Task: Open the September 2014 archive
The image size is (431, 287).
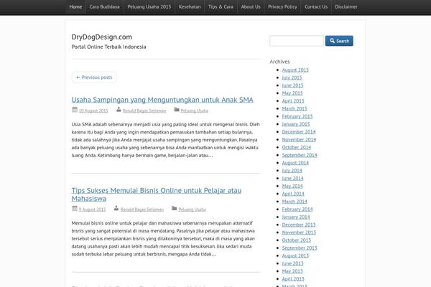Action: click(x=300, y=155)
